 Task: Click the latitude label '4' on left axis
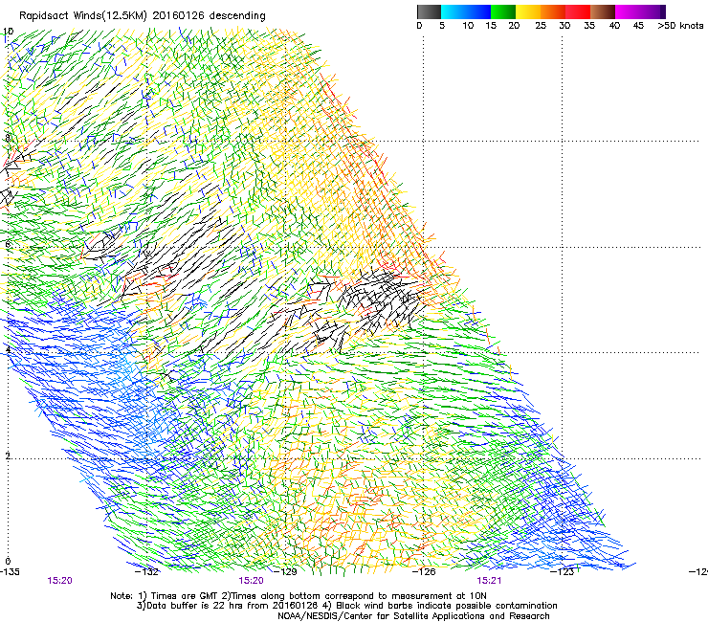click(8, 349)
